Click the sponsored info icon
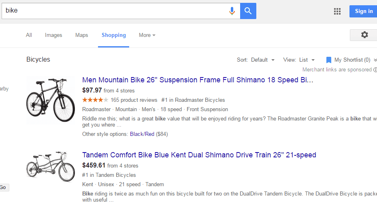 (x=375, y=70)
